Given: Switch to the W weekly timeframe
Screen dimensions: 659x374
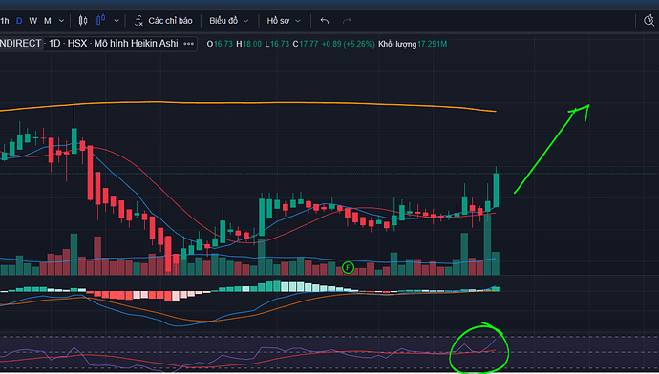Looking at the screenshot, I should tap(33, 21).
